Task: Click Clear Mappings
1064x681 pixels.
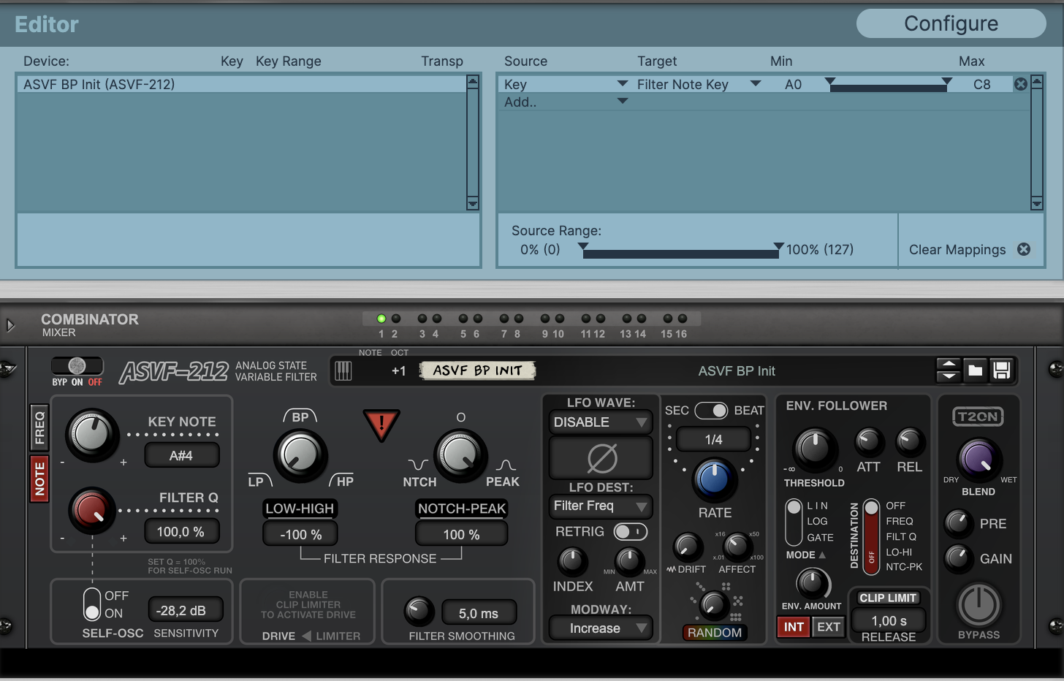Action: coord(957,249)
